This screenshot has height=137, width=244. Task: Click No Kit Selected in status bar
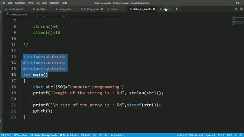click(69, 135)
